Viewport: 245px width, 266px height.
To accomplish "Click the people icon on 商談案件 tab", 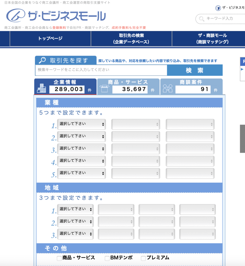I will [167, 88].
